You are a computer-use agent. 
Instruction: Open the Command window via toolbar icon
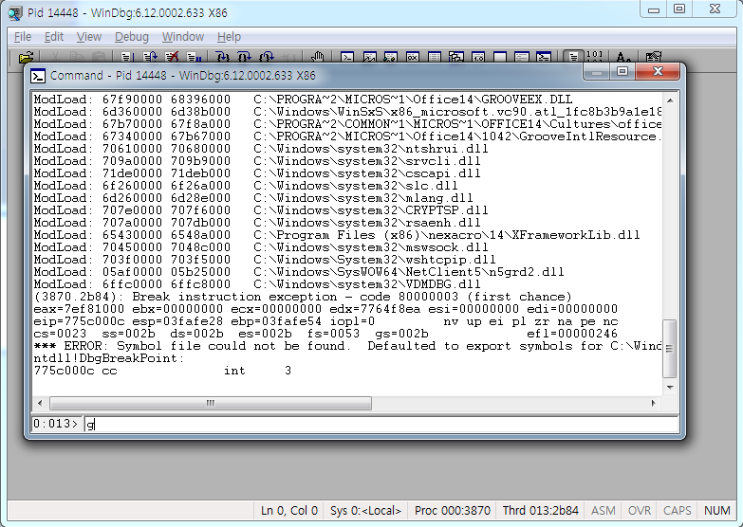point(347,57)
